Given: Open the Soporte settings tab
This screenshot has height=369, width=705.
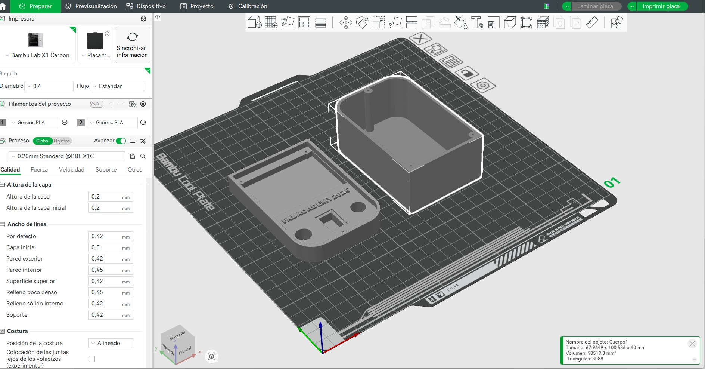Looking at the screenshot, I should click(x=106, y=170).
